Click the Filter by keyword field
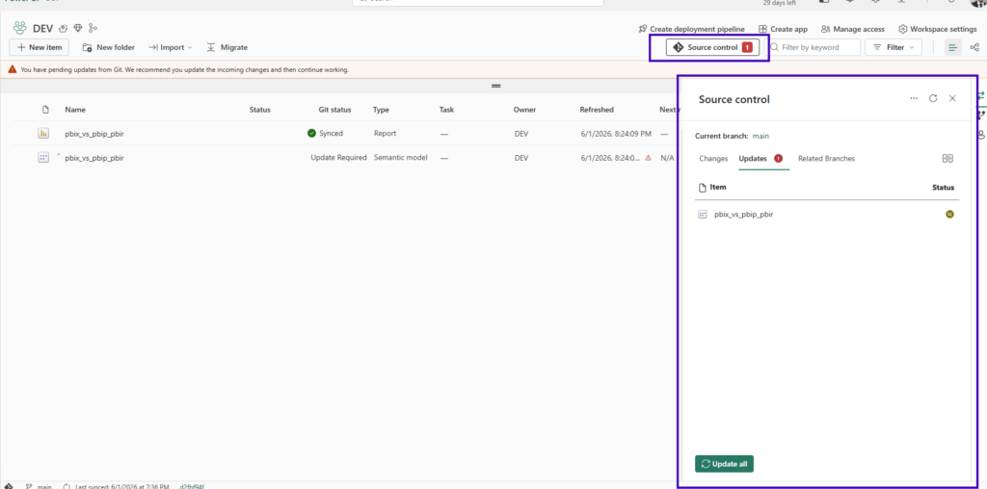Image resolution: width=987 pixels, height=489 pixels. [813, 47]
